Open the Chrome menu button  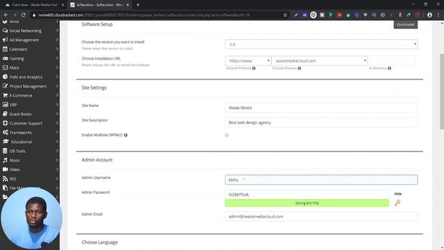point(438,15)
